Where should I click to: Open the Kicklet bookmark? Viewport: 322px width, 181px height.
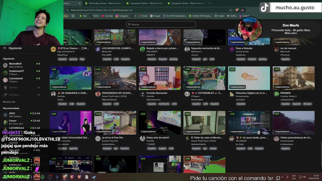click(x=219, y=16)
